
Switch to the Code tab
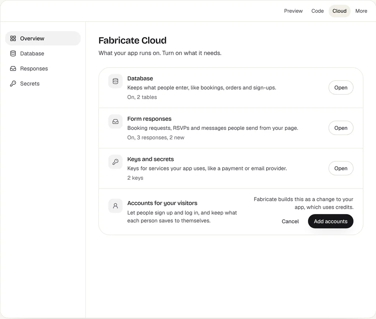[x=317, y=11]
